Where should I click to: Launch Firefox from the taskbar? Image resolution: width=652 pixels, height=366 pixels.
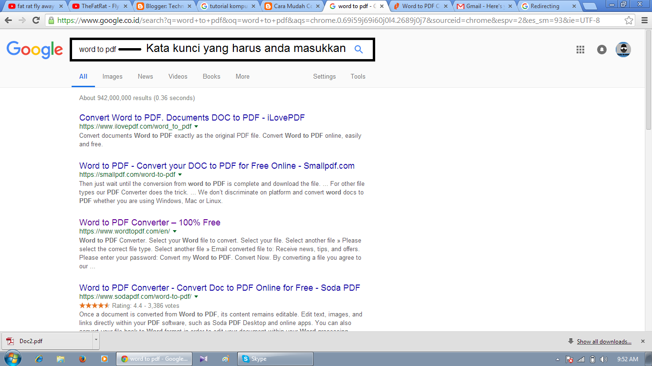[x=82, y=359]
